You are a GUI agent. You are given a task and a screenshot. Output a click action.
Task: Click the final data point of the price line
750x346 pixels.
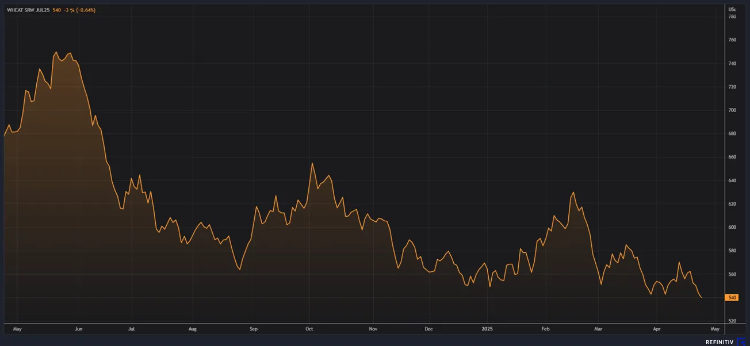701,297
